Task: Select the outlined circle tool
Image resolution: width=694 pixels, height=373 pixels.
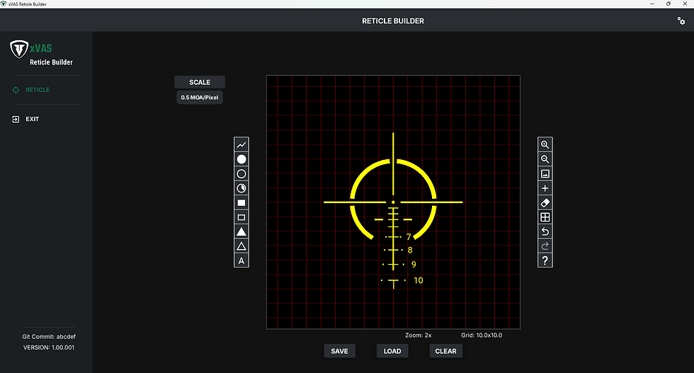Action: (241, 174)
